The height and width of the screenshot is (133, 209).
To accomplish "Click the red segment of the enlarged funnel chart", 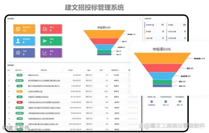I will pos(162,68).
